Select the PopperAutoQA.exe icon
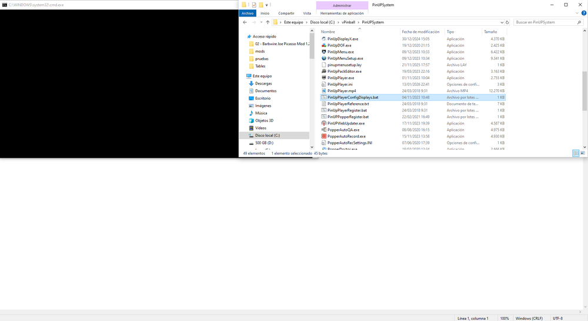The height and width of the screenshot is (321, 588). (x=323, y=130)
